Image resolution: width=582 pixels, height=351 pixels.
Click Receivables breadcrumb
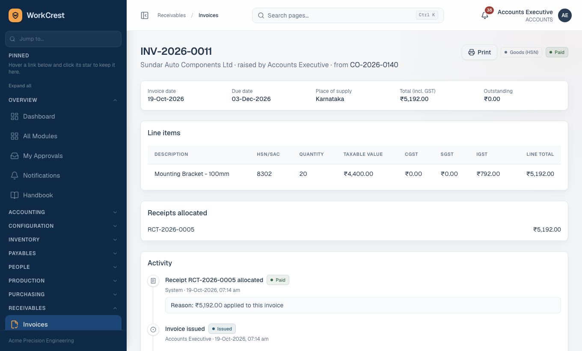coord(172,15)
